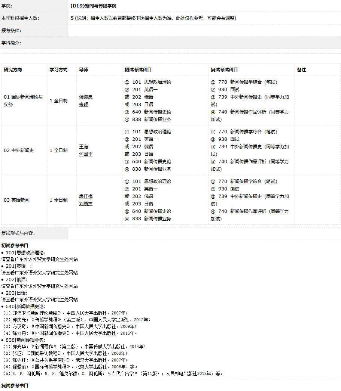The height and width of the screenshot is (391, 341).
Task: Select the 03 英语新闻 direction cell
Action: point(17,200)
